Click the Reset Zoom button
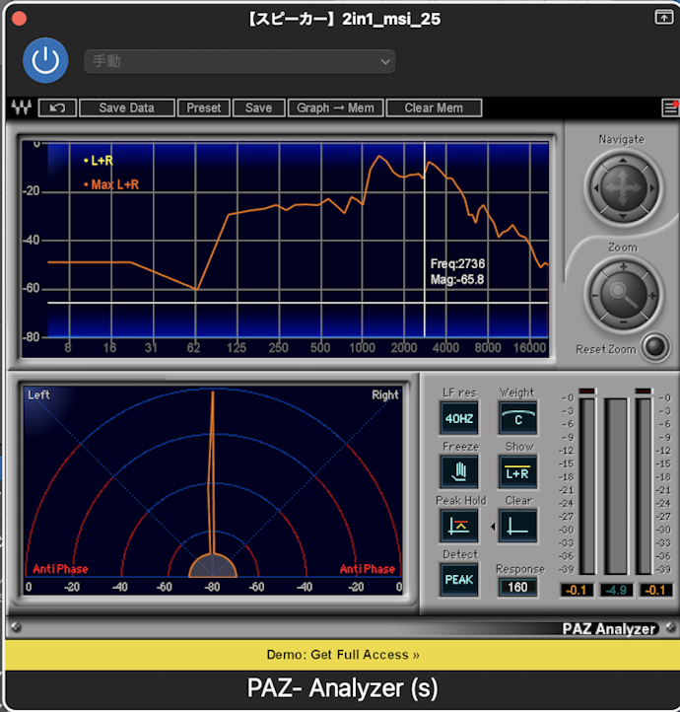This screenshot has width=680, height=712. [x=655, y=347]
